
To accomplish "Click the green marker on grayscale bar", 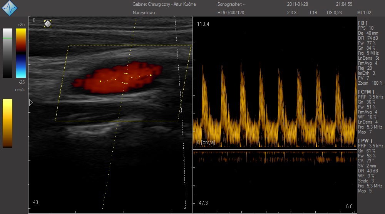I will pos(7,38).
